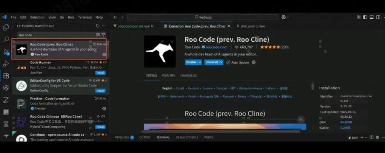The width and height of the screenshot is (385, 153).
Task: Open the Search view in activity bar
Action: [6, 39]
